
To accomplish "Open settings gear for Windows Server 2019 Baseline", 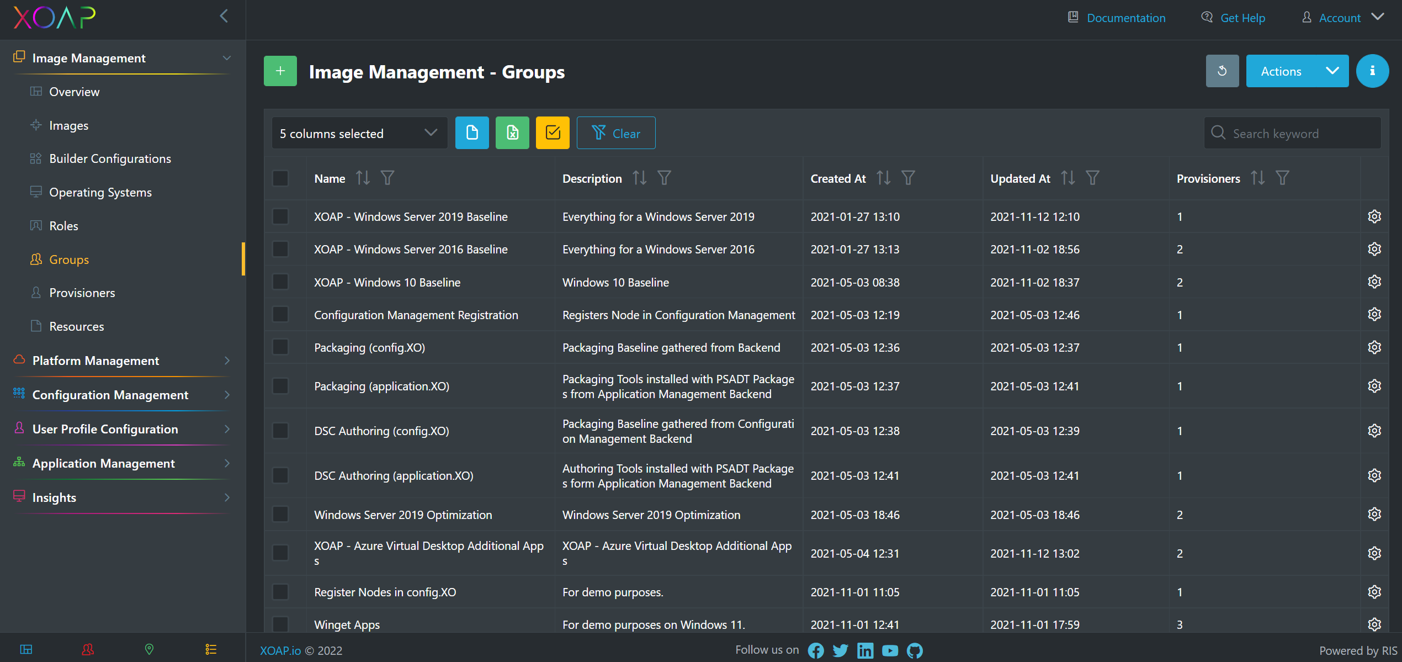I will [1374, 216].
